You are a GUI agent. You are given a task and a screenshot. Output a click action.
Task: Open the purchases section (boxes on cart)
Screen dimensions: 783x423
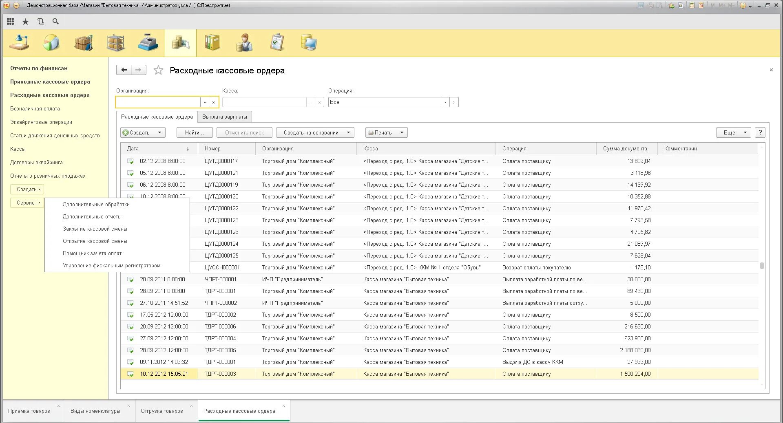(x=84, y=43)
